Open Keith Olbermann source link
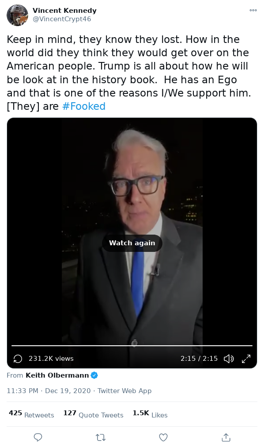264x448 pixels. click(x=57, y=375)
